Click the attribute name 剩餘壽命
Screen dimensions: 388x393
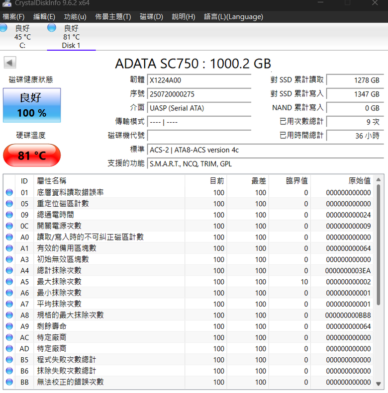[52, 326]
